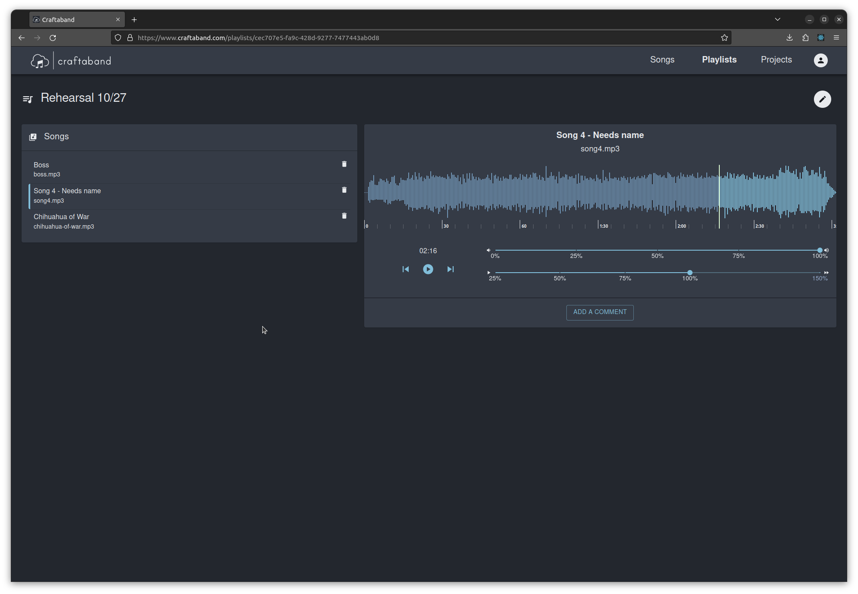Click the React devtools extension icon
This screenshot has width=858, height=594.
pyautogui.click(x=821, y=38)
